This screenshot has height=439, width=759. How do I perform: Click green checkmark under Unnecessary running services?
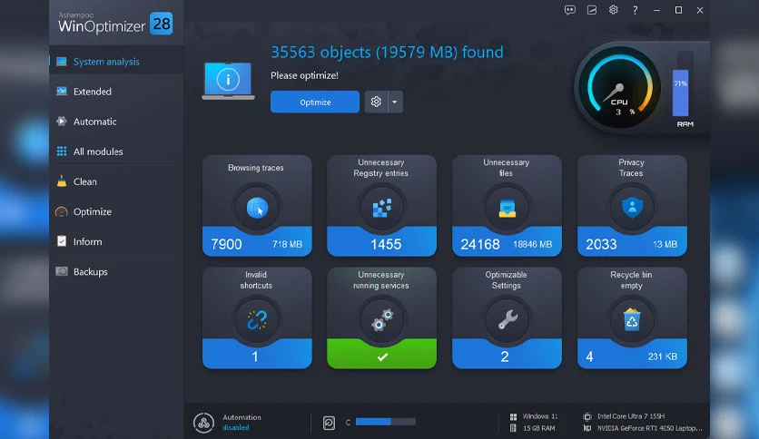click(382, 356)
